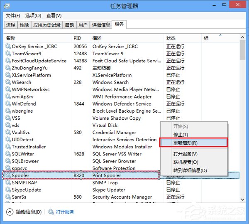Click the WMPNetworkSvc service gear icon
The height and width of the screenshot is (224, 249).
pyautogui.click(x=8, y=89)
